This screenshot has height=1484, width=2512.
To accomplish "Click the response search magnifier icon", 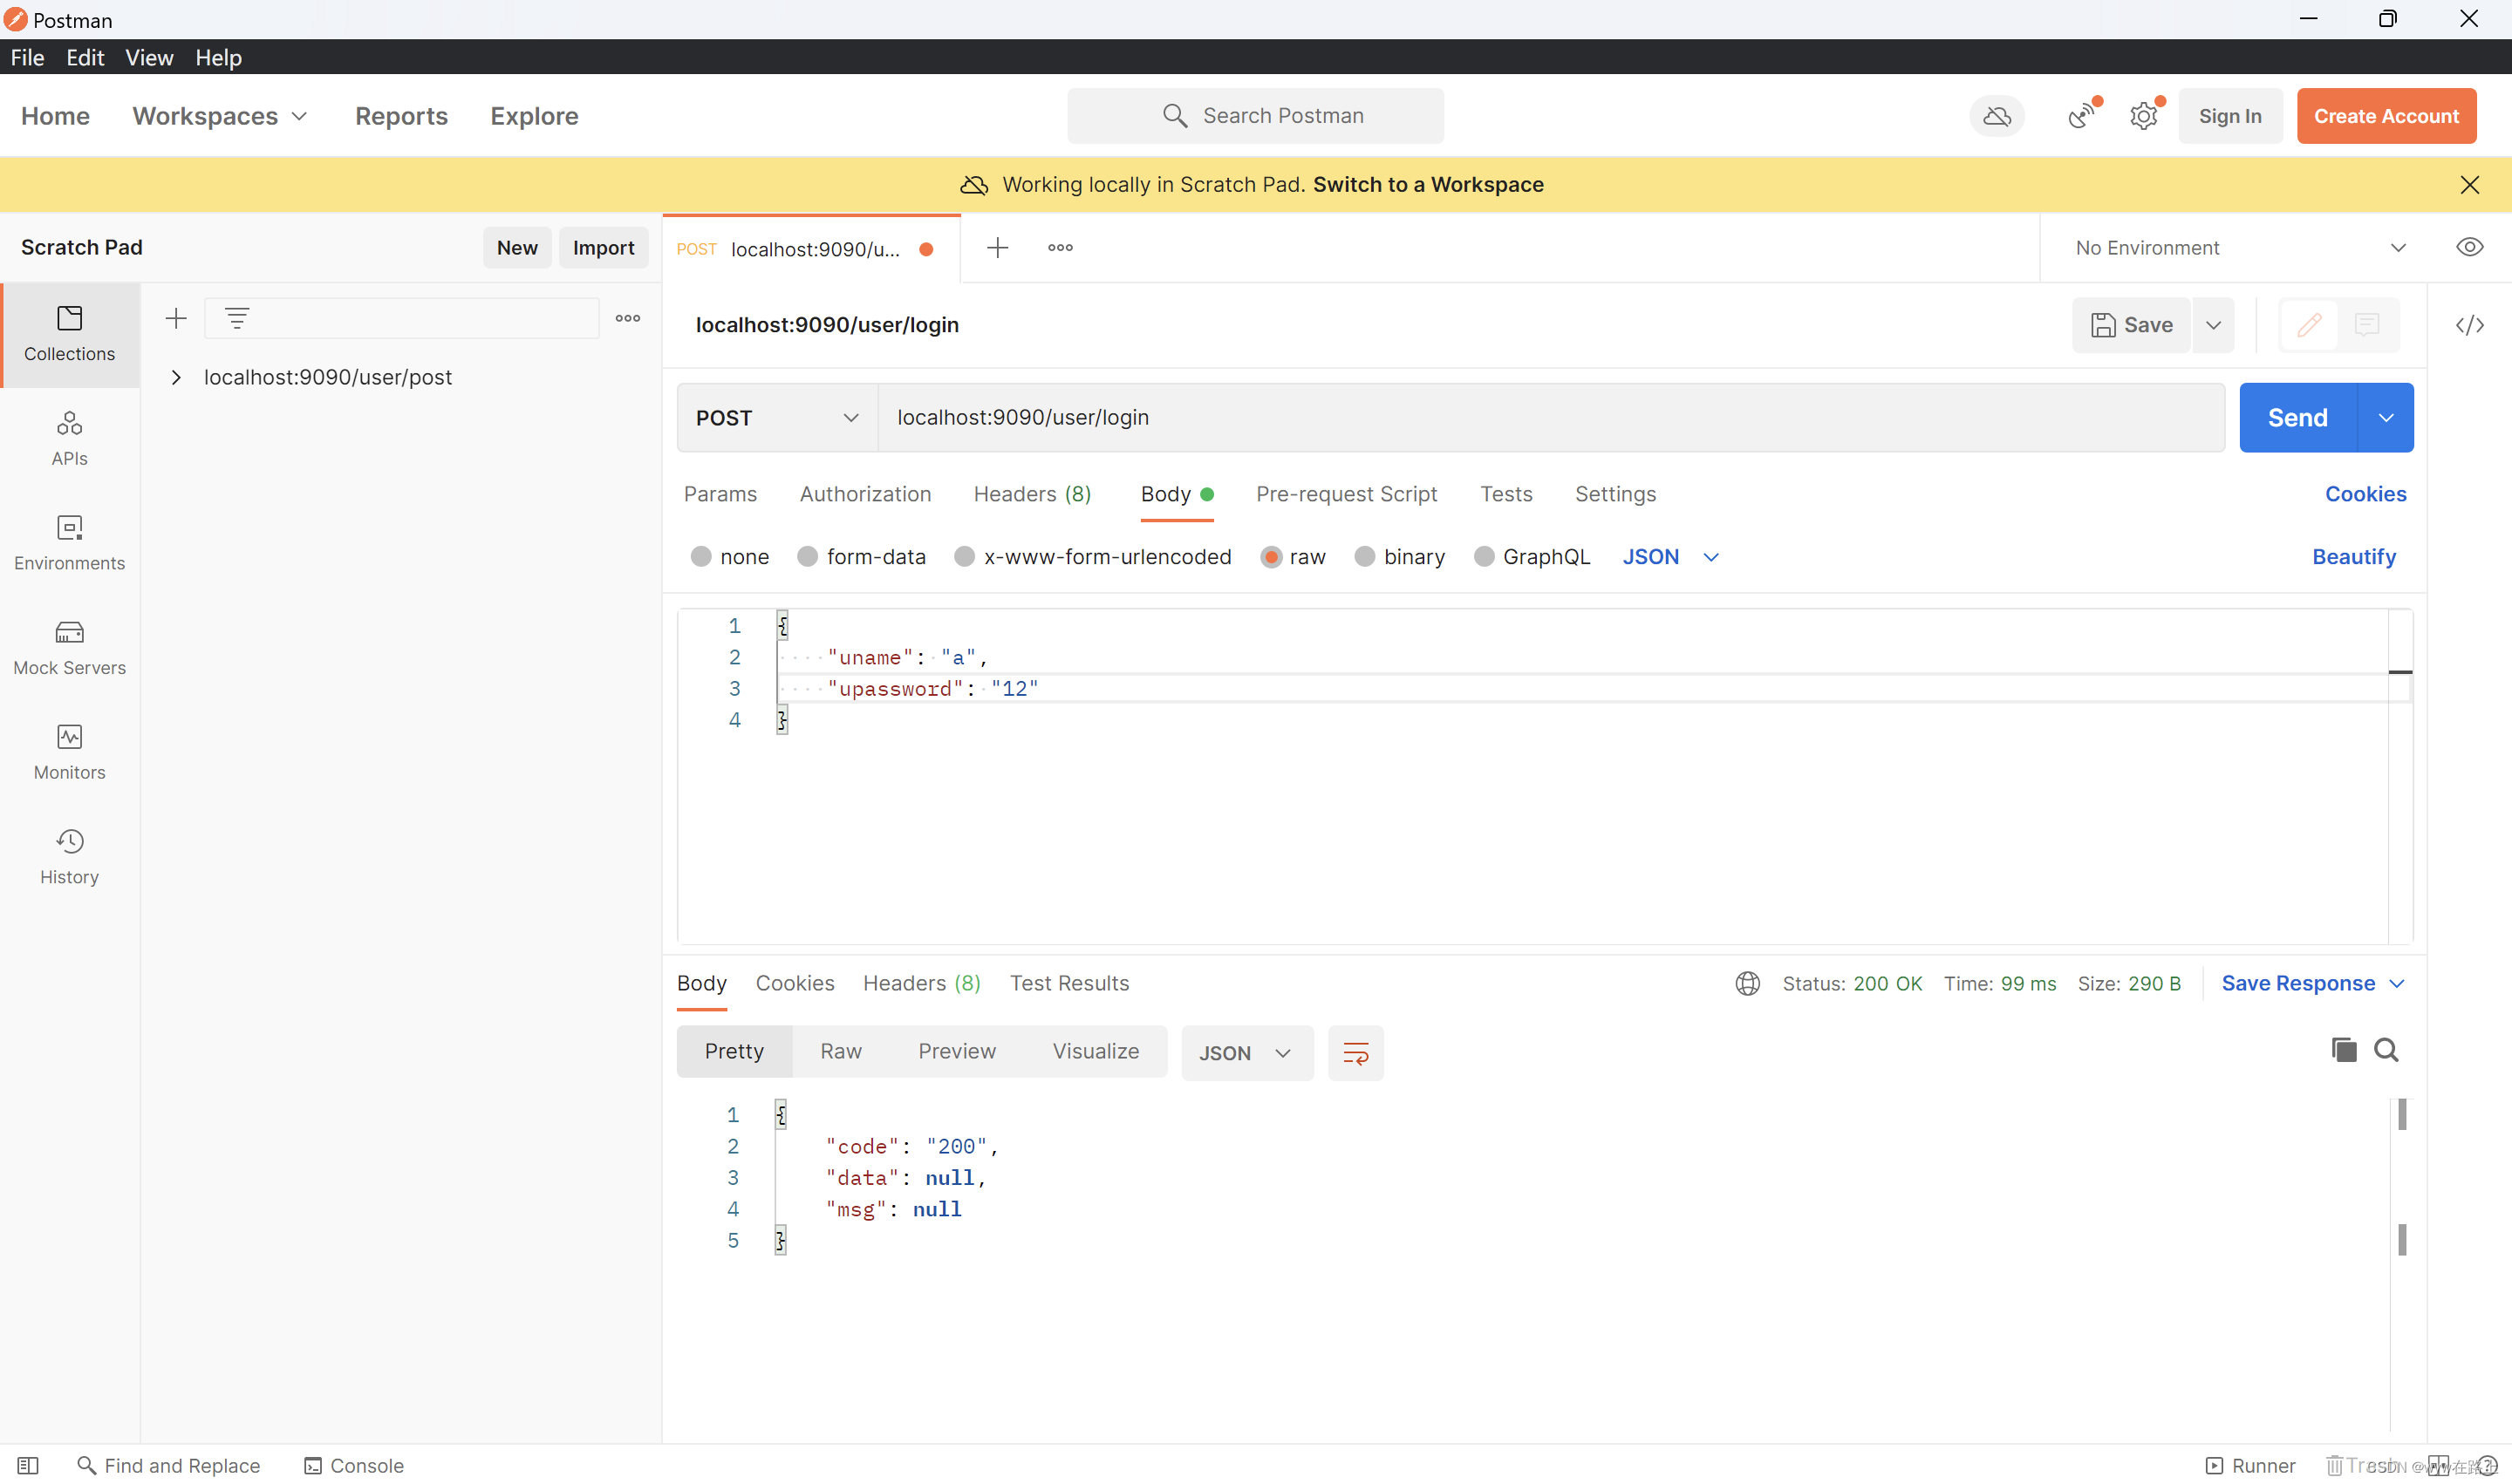I will pyautogui.click(x=2386, y=1050).
